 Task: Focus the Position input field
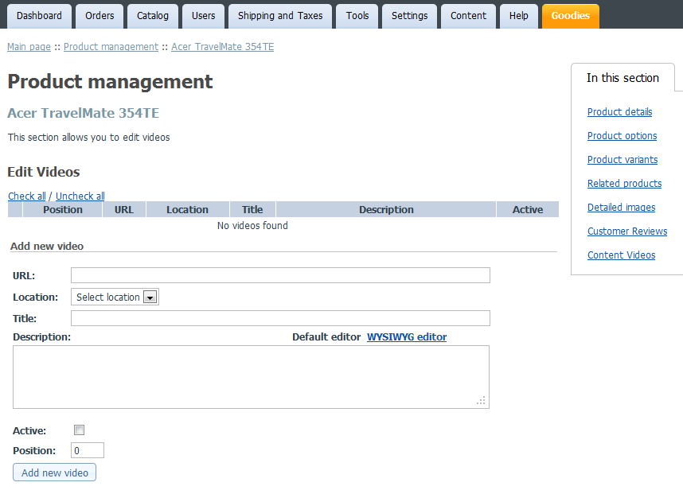pos(88,450)
